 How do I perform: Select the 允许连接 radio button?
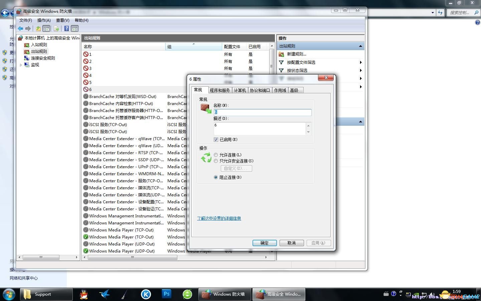[x=216, y=155]
